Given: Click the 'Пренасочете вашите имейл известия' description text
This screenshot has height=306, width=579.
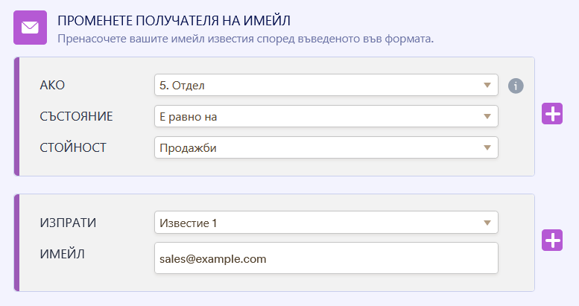Looking at the screenshot, I should click(245, 37).
